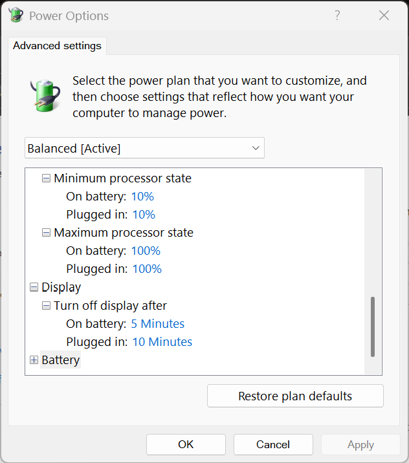Select the Battery tree item label

coord(61,360)
